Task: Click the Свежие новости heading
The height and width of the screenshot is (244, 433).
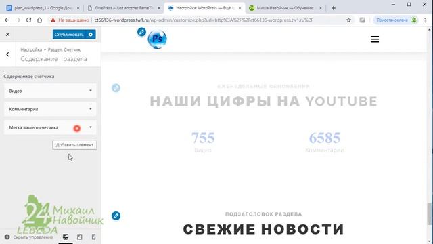Action: pos(263,229)
